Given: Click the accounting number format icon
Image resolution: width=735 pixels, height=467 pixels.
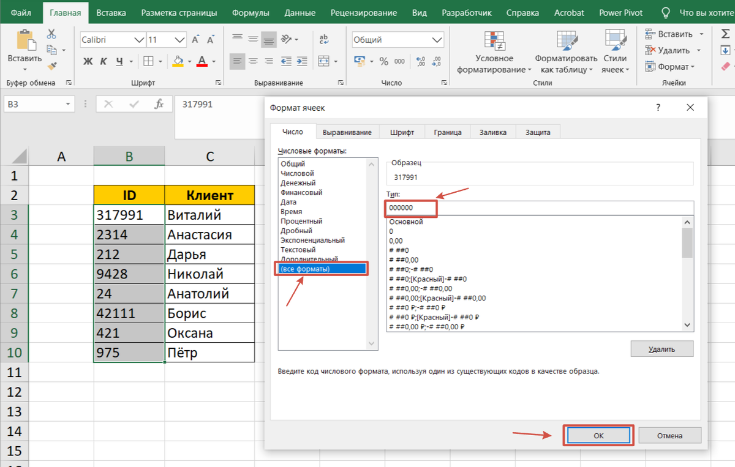Looking at the screenshot, I should click(x=360, y=61).
